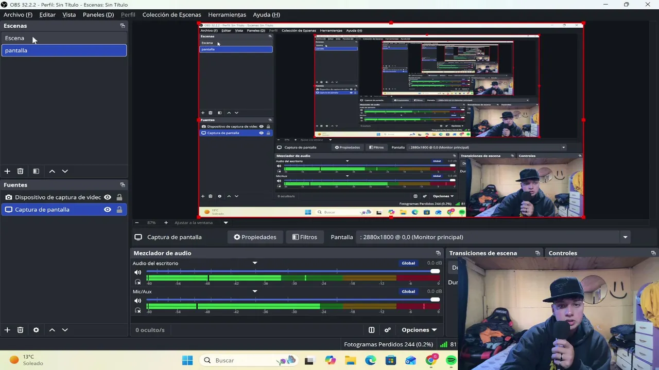Open the Archivo menu
This screenshot has width=659, height=370.
coord(18,15)
